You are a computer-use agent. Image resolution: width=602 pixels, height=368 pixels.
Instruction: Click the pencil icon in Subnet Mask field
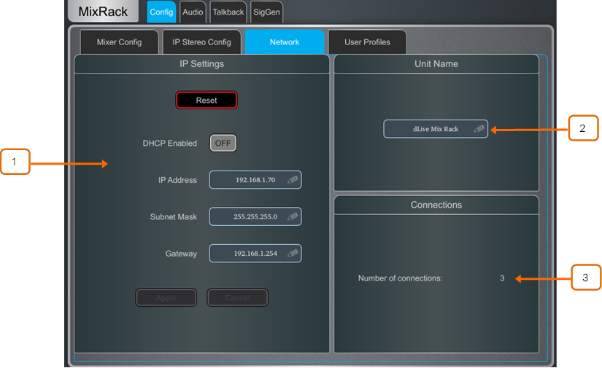(x=293, y=216)
